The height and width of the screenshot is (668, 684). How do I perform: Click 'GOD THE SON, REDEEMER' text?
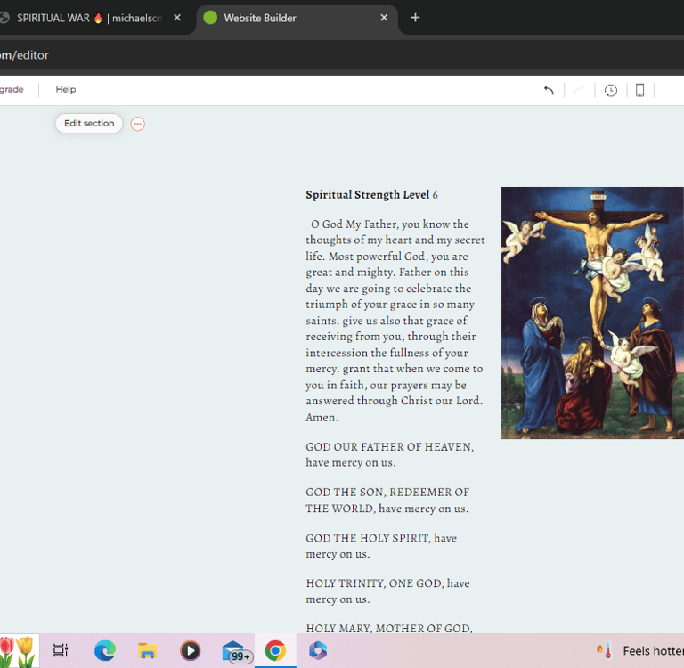(387, 501)
